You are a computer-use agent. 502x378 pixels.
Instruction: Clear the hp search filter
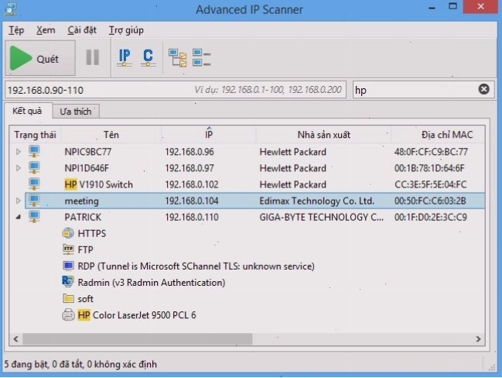pyautogui.click(x=483, y=89)
